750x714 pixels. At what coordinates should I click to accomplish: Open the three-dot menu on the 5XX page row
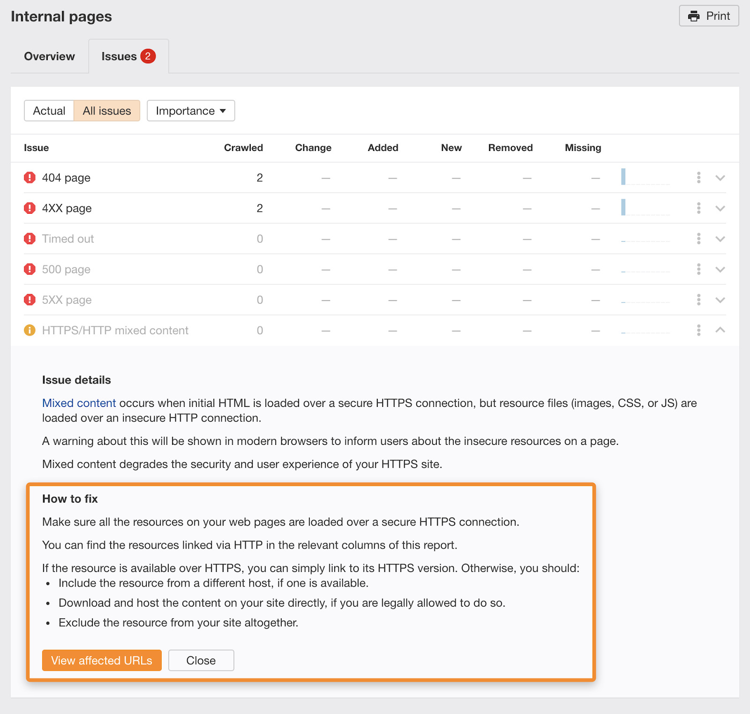coord(698,300)
